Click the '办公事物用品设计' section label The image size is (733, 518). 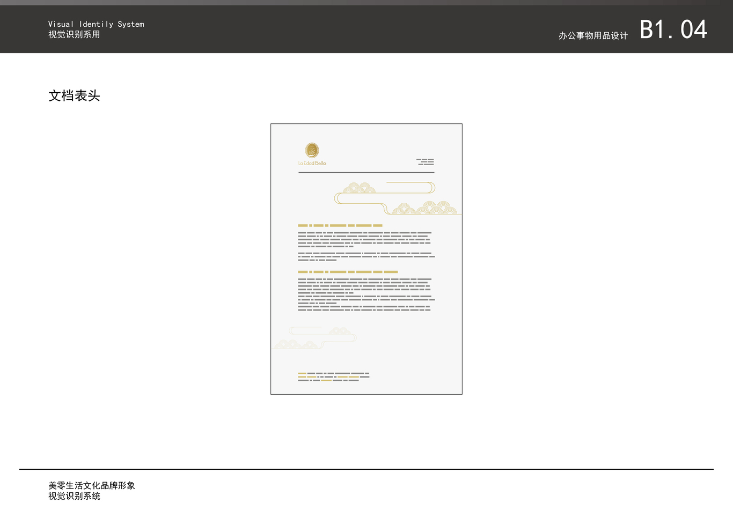coord(593,35)
